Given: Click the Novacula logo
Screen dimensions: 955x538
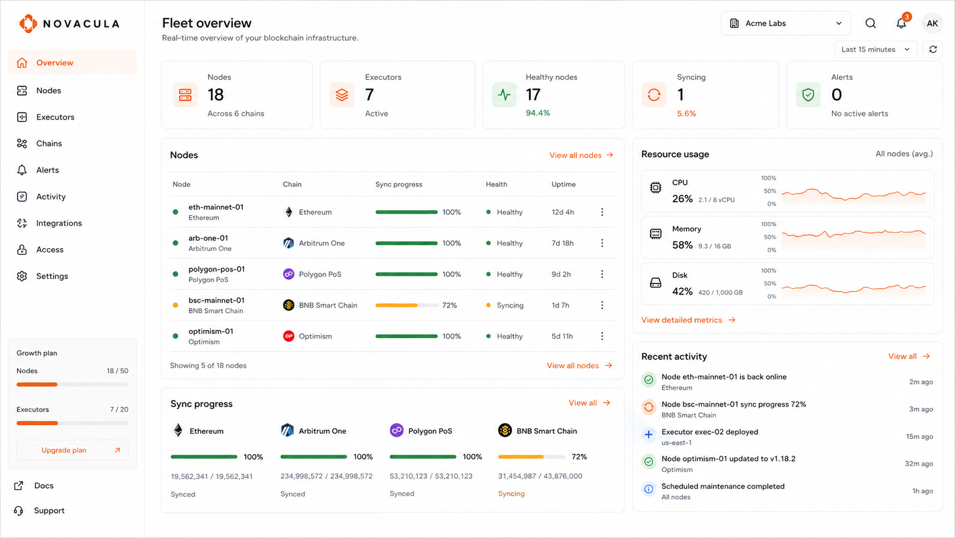Looking at the screenshot, I should click(x=69, y=23).
